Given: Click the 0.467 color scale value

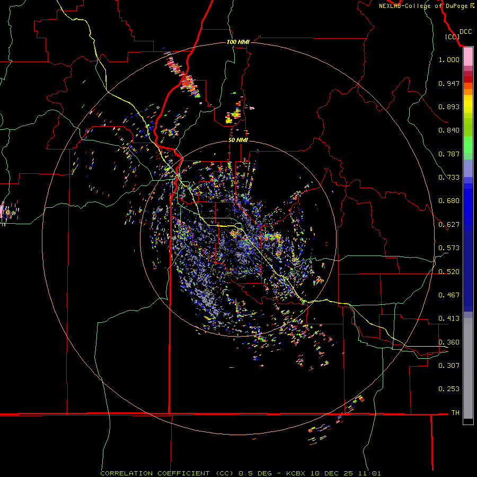Looking at the screenshot, I should pyautogui.click(x=449, y=295).
